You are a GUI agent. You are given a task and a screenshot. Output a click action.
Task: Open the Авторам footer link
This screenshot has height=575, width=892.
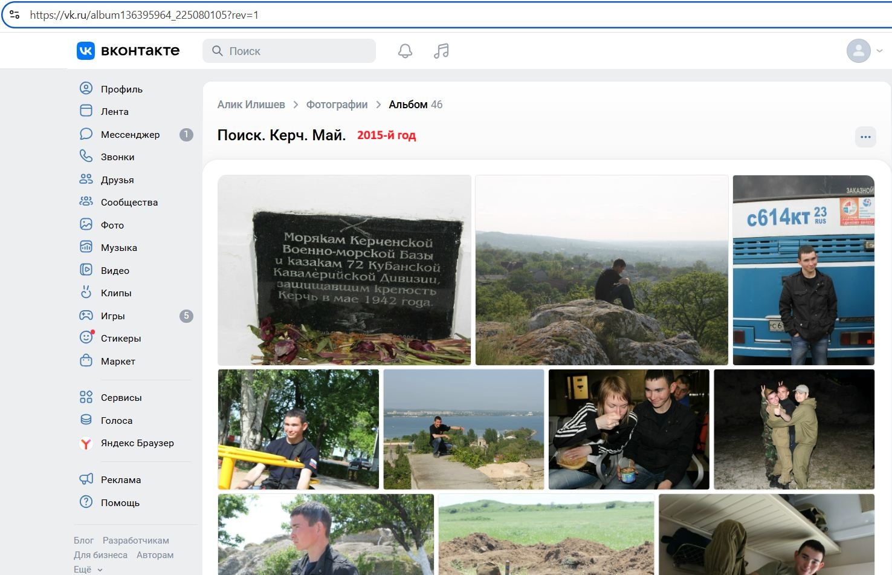coord(155,555)
